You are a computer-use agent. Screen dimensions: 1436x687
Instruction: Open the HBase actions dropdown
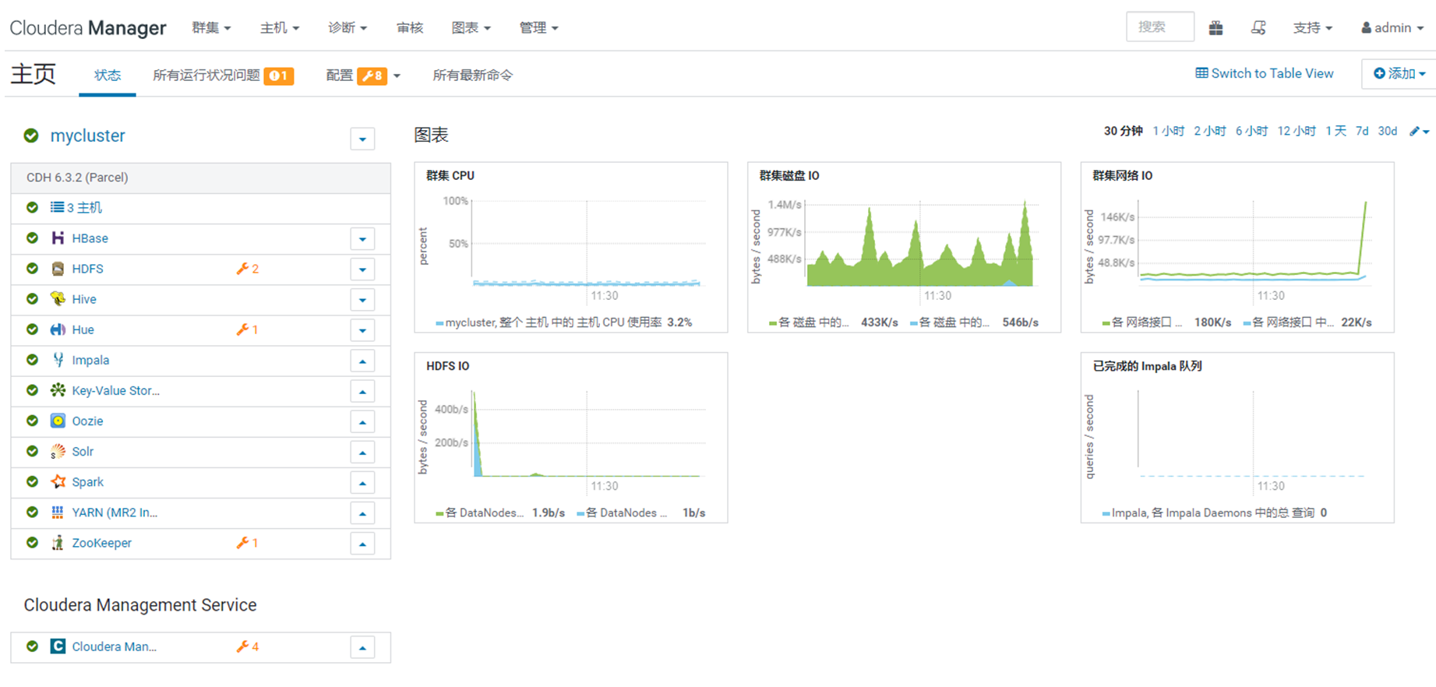click(x=362, y=239)
